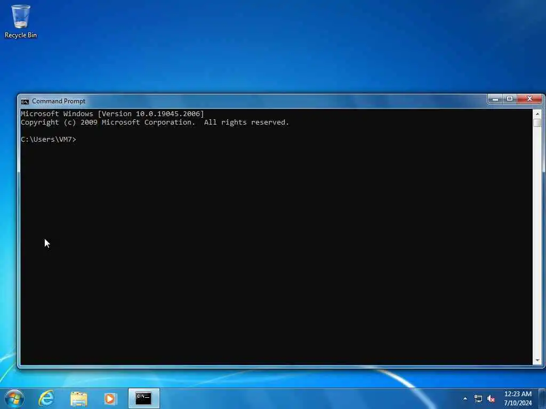The width and height of the screenshot is (546, 409).
Task: Click the Copyright 2009 Microsoft Corporation line
Action: click(x=155, y=122)
